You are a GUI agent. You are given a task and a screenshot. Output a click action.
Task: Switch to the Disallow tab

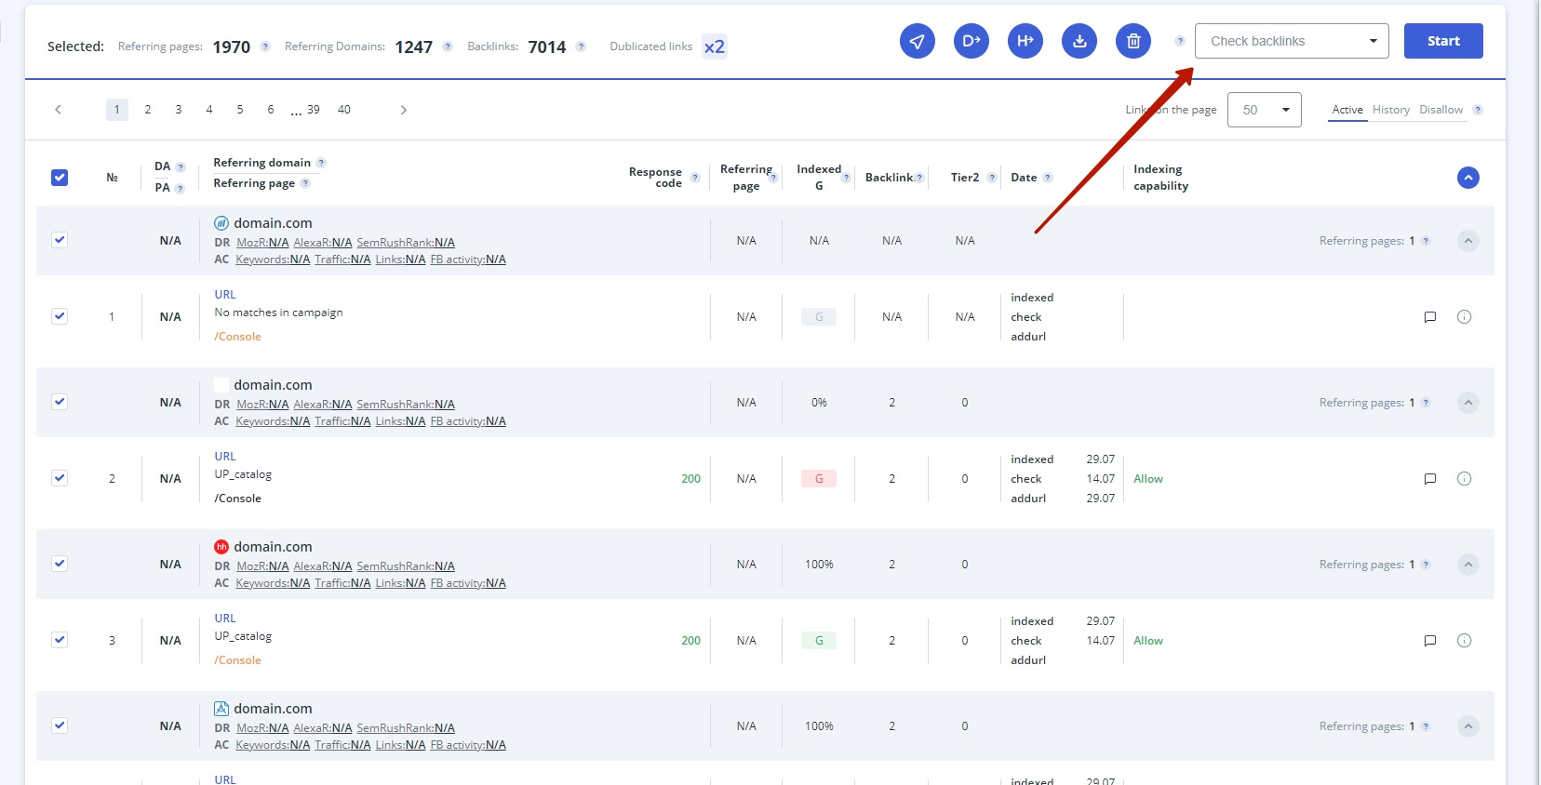coord(1441,110)
